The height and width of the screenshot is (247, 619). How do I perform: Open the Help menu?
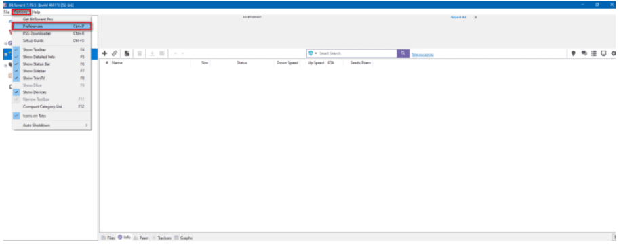tap(36, 12)
